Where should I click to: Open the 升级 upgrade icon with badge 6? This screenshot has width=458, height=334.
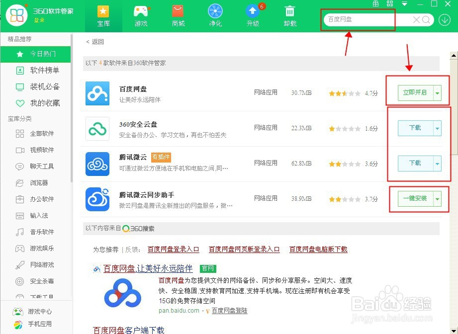point(253,15)
